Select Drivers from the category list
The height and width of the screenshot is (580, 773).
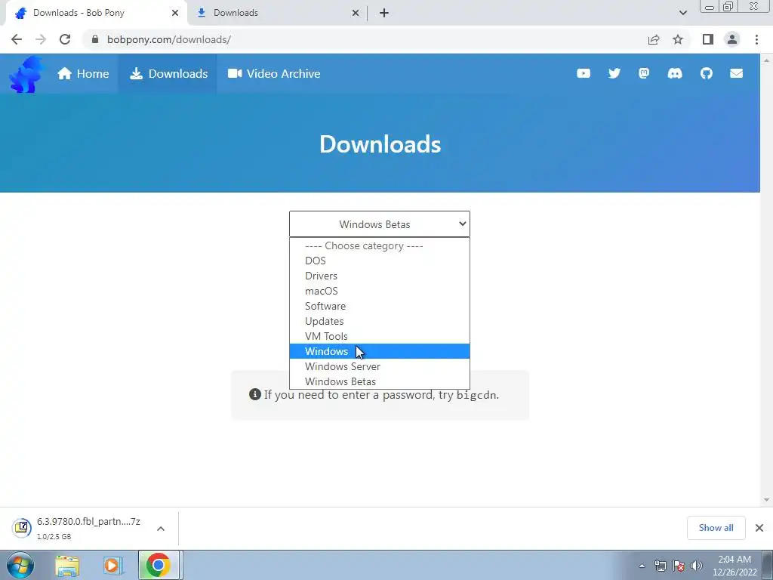(x=380, y=276)
